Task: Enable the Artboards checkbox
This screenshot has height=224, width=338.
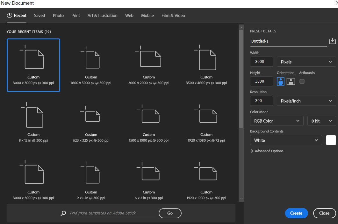Action: pos(302,81)
